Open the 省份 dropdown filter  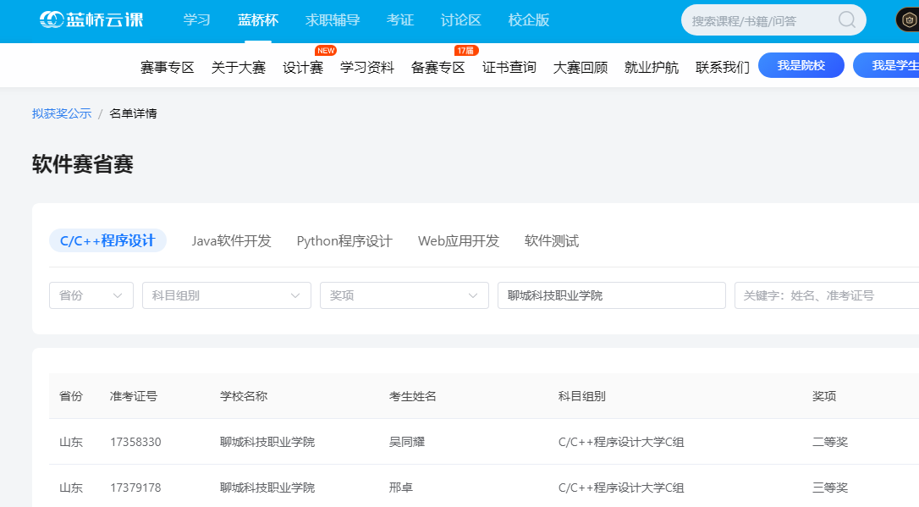(91, 295)
